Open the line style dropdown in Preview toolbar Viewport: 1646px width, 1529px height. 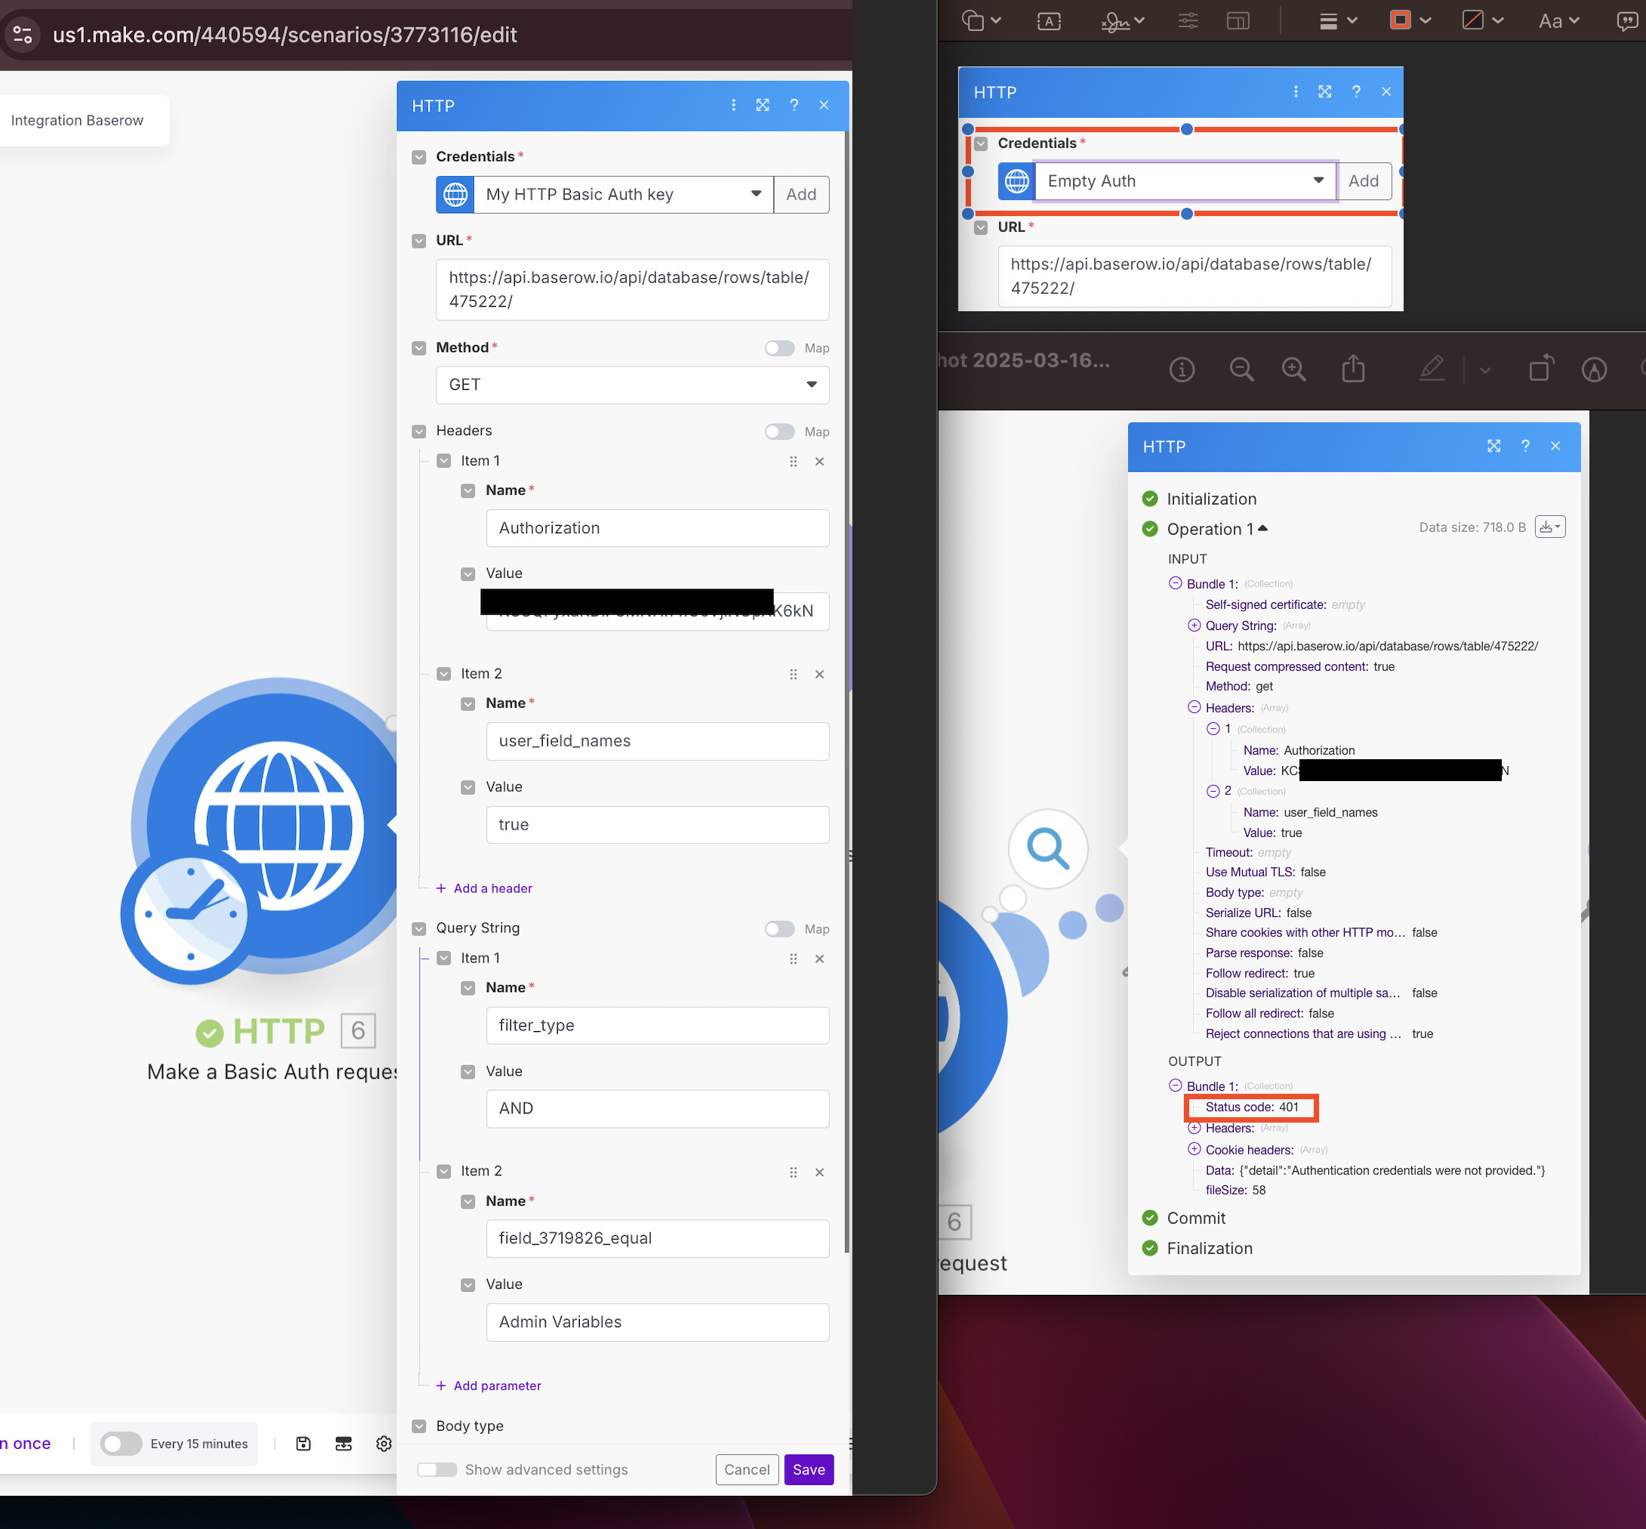click(x=1337, y=20)
